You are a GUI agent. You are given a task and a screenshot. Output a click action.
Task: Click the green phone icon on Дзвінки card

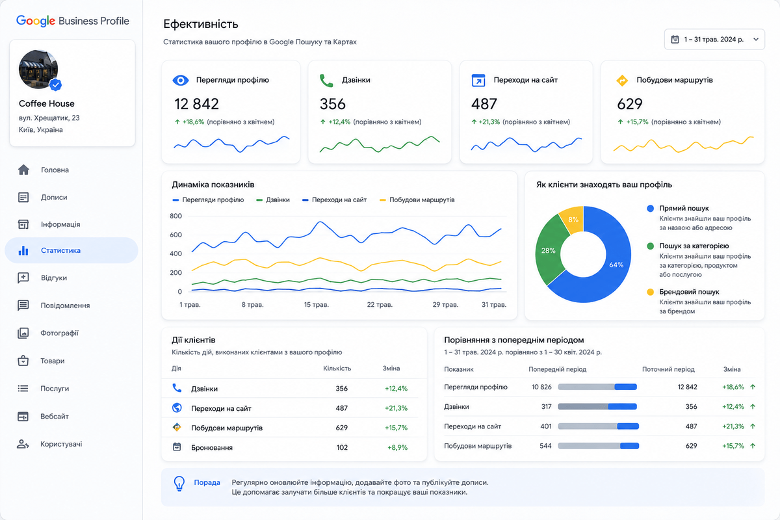[326, 81]
